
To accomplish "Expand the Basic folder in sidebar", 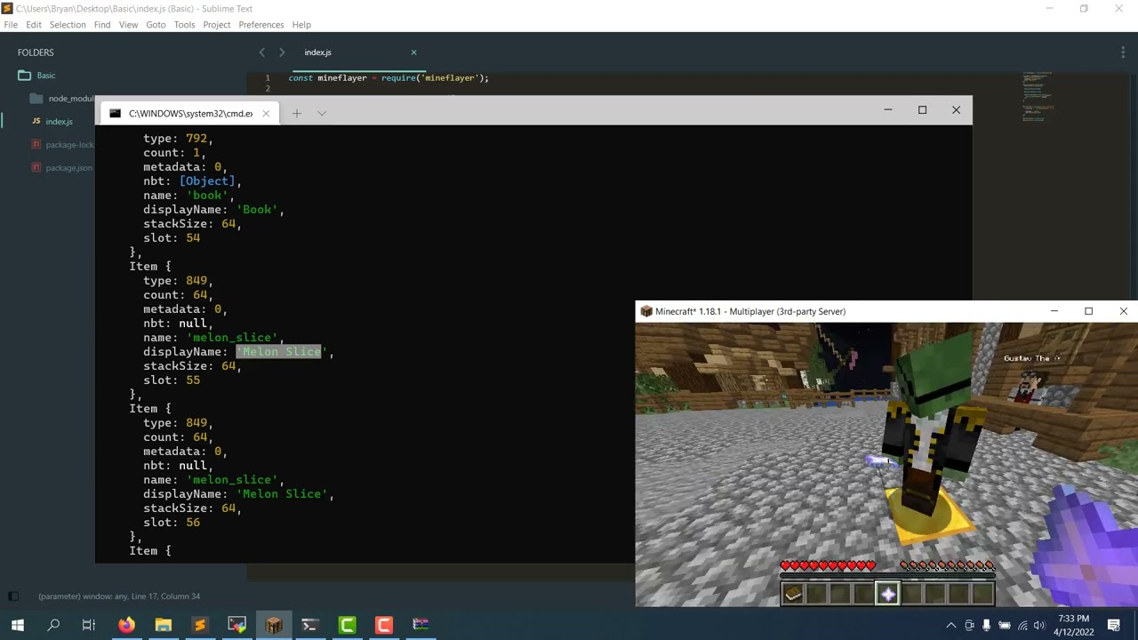I will (x=36, y=76).
